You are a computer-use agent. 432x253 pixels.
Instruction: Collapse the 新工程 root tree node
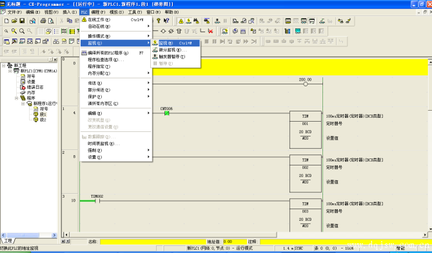(4, 66)
